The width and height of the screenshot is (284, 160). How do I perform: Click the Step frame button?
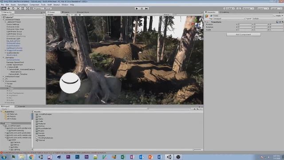point(146,8)
